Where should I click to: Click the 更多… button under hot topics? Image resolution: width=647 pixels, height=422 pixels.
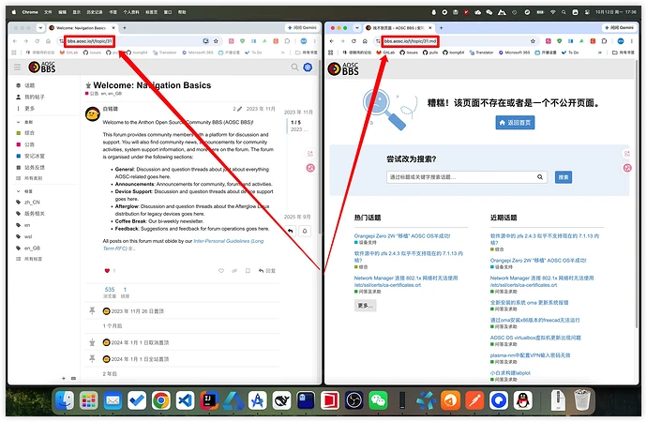tap(365, 306)
